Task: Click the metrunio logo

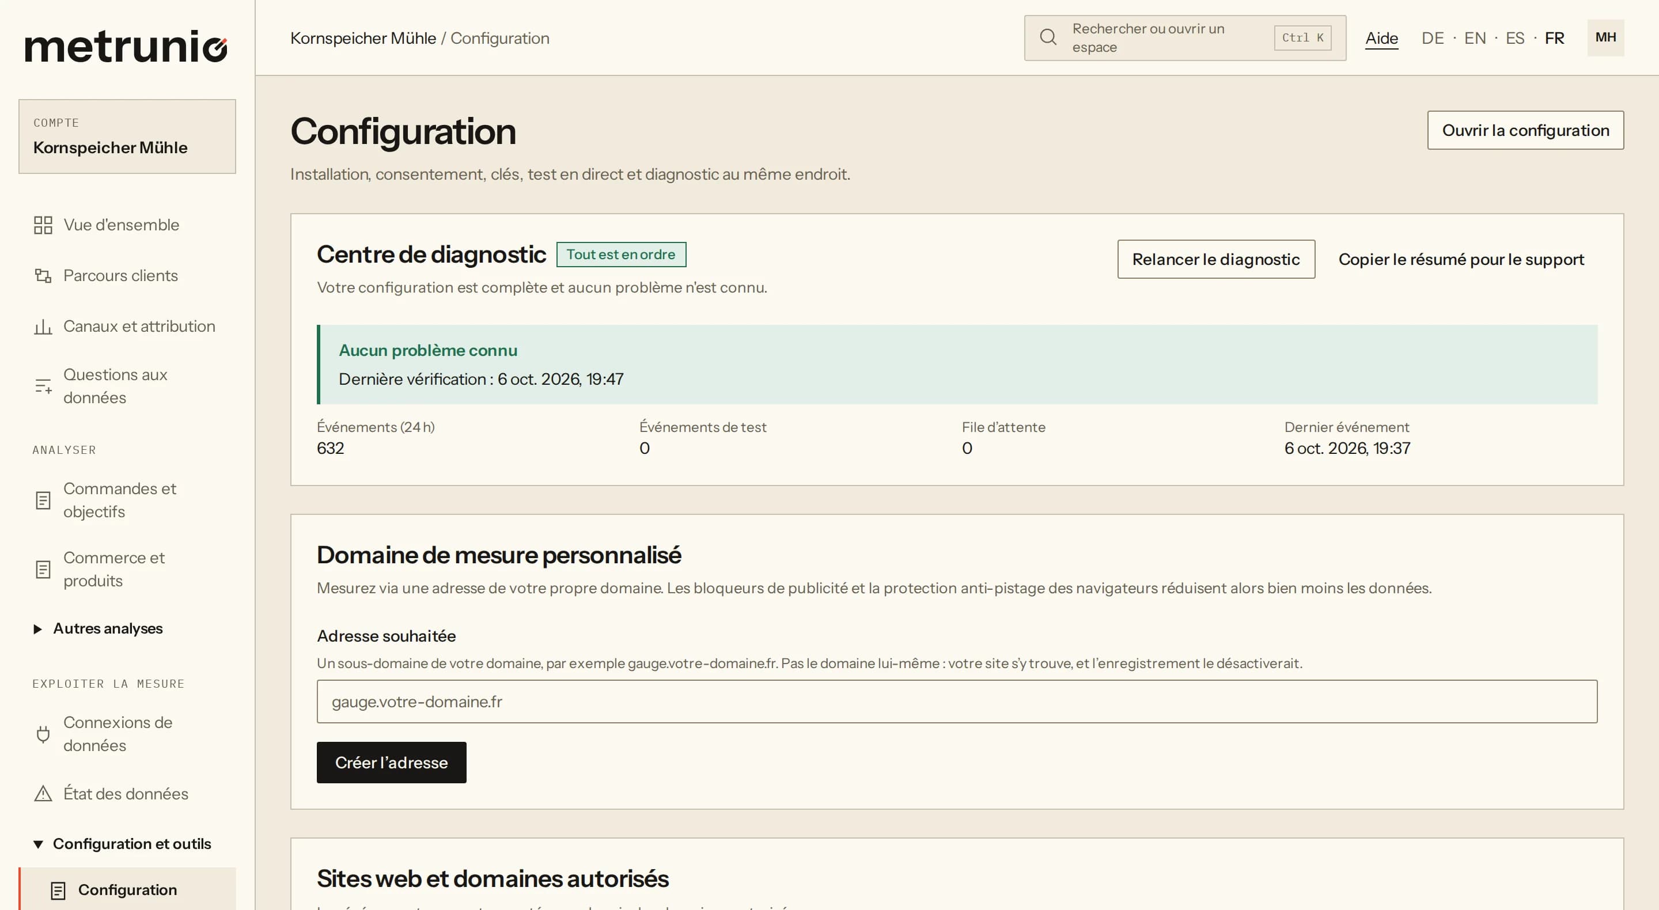Action: pyautogui.click(x=126, y=47)
